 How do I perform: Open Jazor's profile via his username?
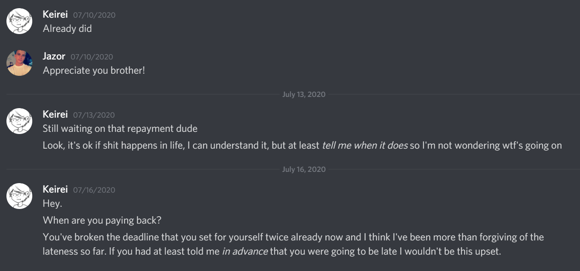click(54, 56)
